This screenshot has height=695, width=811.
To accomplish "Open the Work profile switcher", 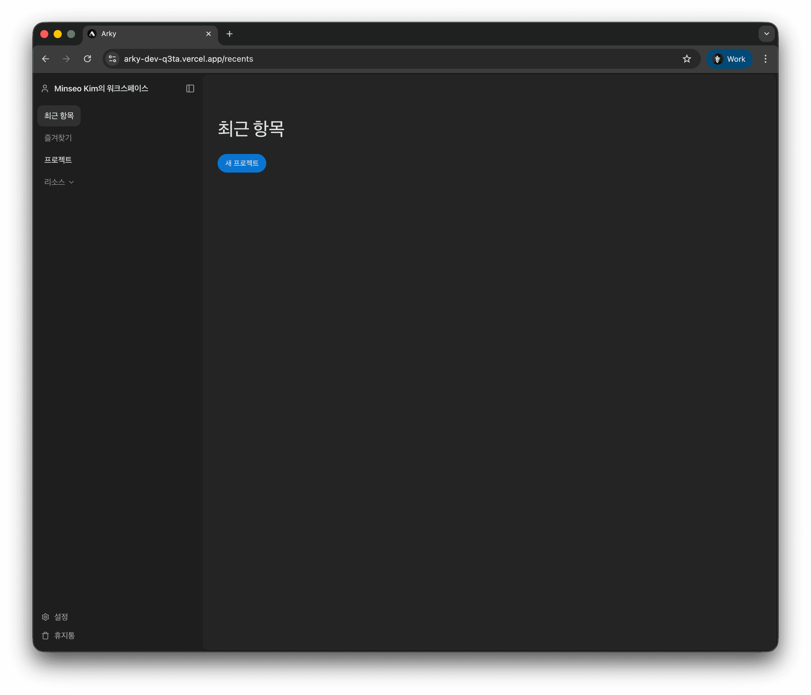I will [x=729, y=59].
